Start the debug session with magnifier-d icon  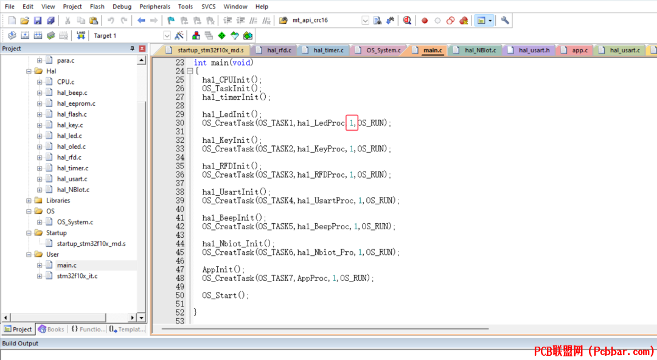[x=407, y=21]
